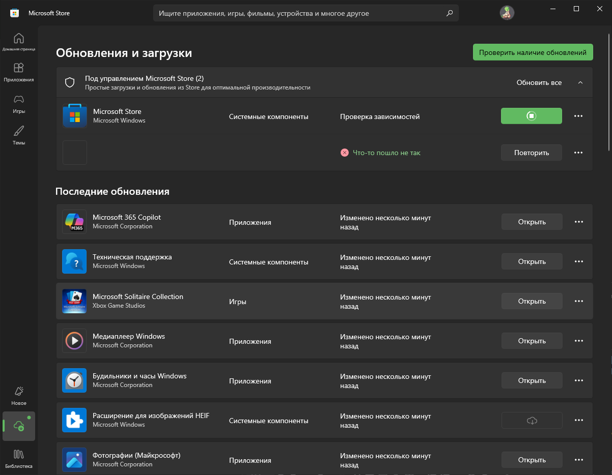Click the vertical scrollbar thumb
The width and height of the screenshot is (612, 475).
tap(609, 92)
